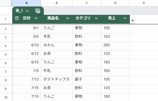Select row 8 header
158x101 pixels.
[x=6, y=80]
